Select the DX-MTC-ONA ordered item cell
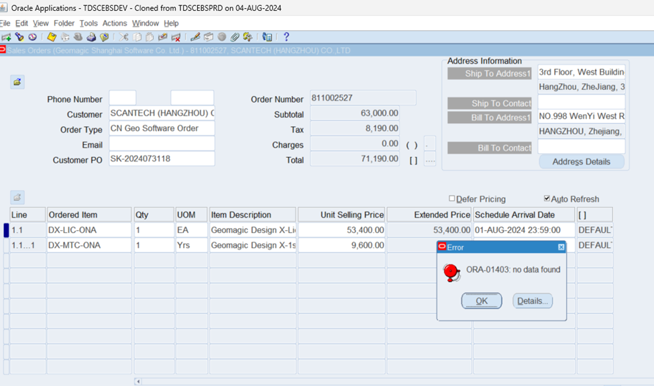The image size is (654, 386). pyautogui.click(x=89, y=246)
